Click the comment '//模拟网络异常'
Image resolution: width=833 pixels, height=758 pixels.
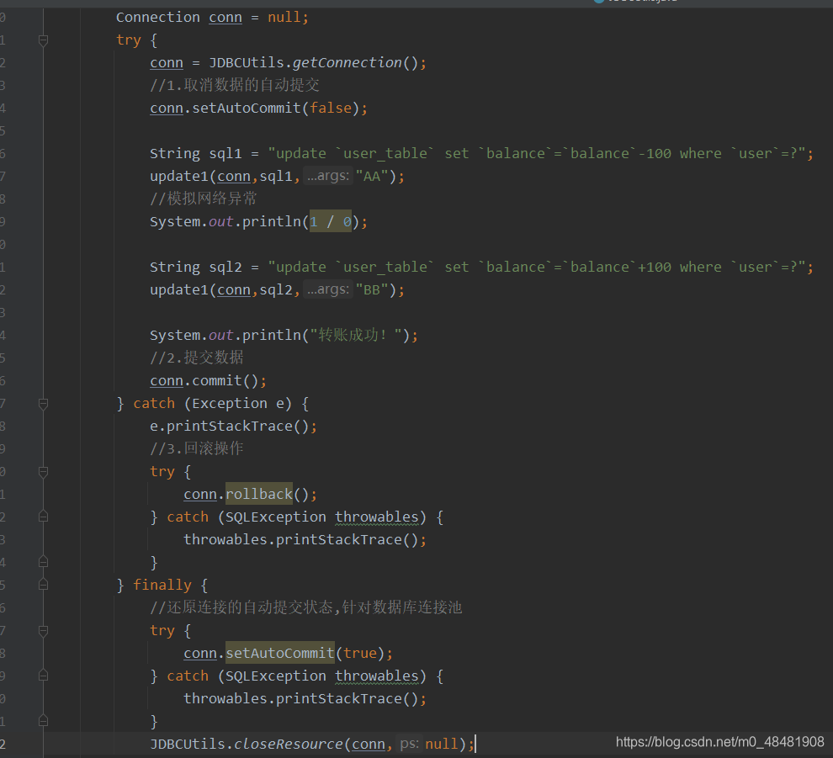tap(204, 199)
